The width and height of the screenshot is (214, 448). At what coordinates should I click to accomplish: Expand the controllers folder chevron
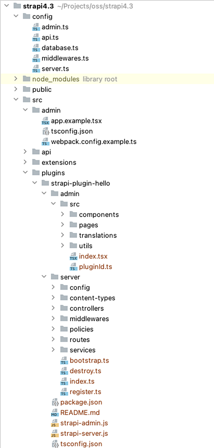(54, 308)
